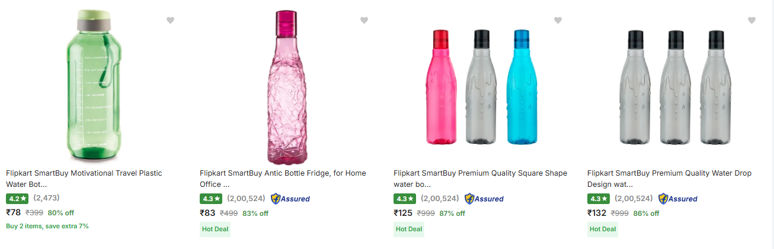This screenshot has width=774, height=249.
Task: Click Assured badge on Square Shape bottles
Action: [484, 199]
